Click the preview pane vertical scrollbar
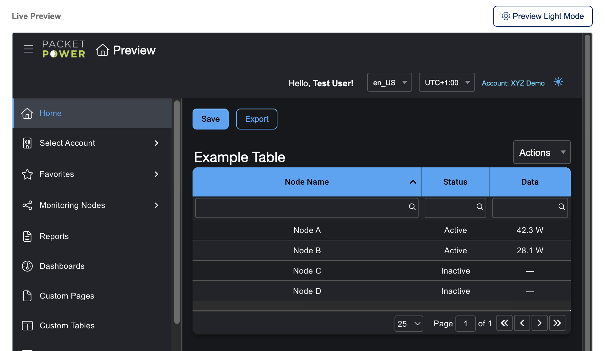Screen dimensions: 605x351 click(x=587, y=193)
